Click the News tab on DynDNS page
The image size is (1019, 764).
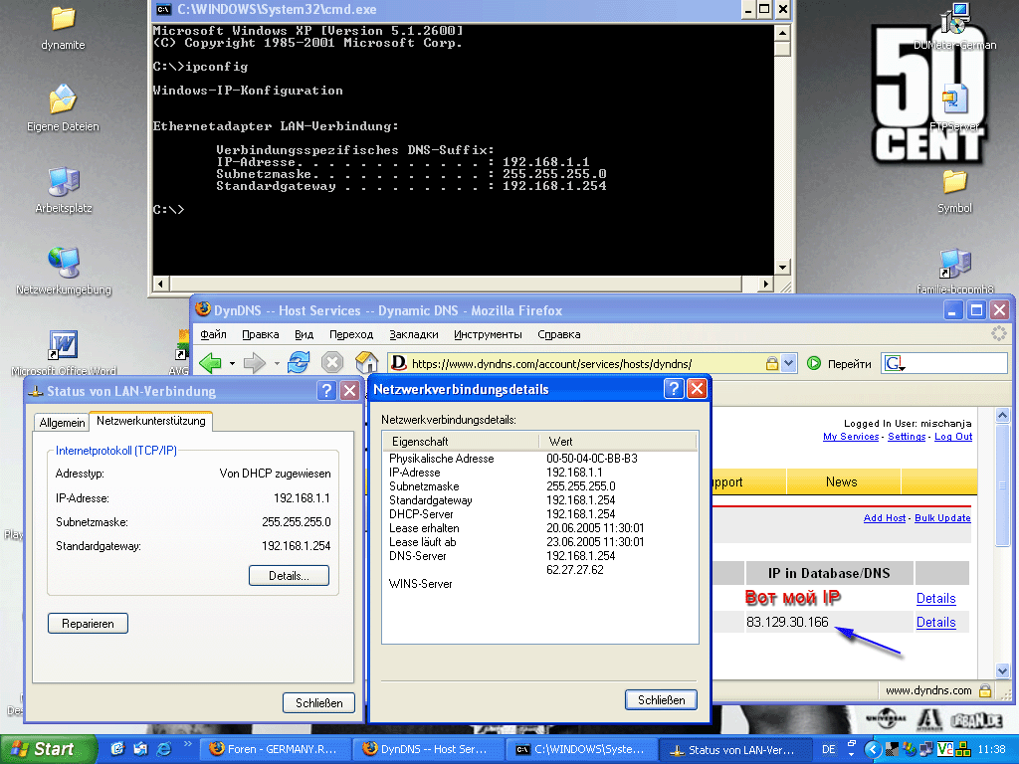pos(842,481)
